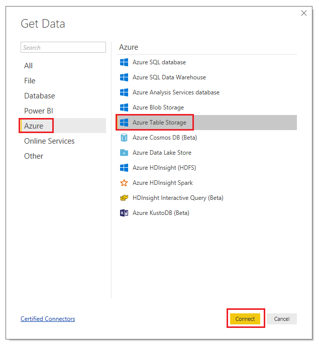Click the Azure Analysis Services database icon

tap(124, 92)
